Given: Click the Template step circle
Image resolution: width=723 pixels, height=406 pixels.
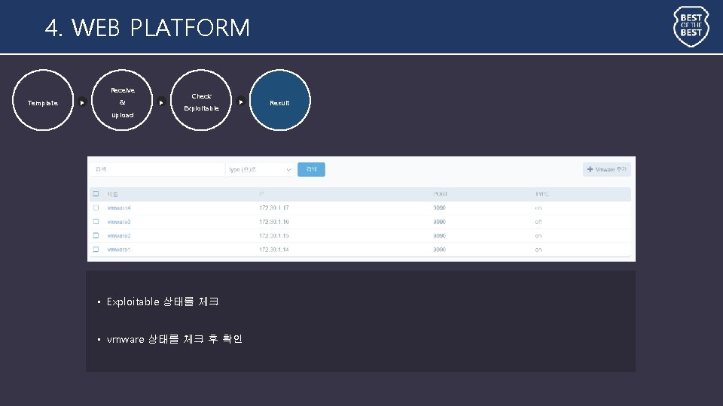Looking at the screenshot, I should [x=43, y=100].
